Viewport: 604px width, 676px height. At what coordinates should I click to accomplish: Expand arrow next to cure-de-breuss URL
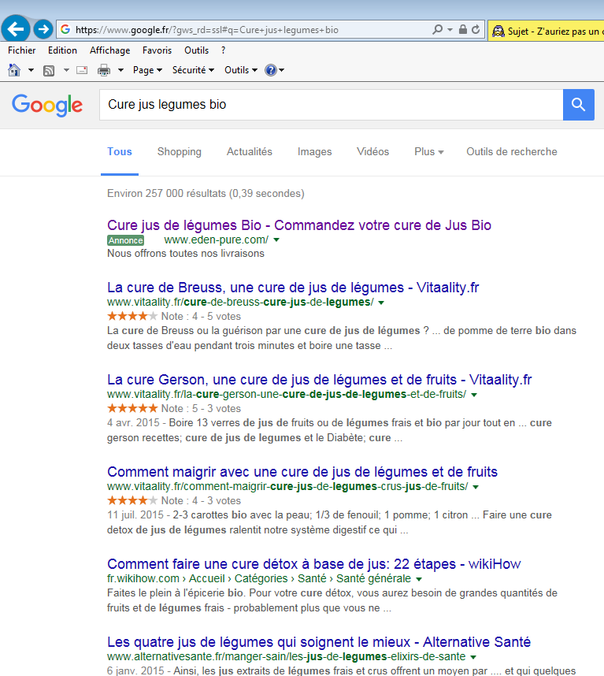(381, 303)
